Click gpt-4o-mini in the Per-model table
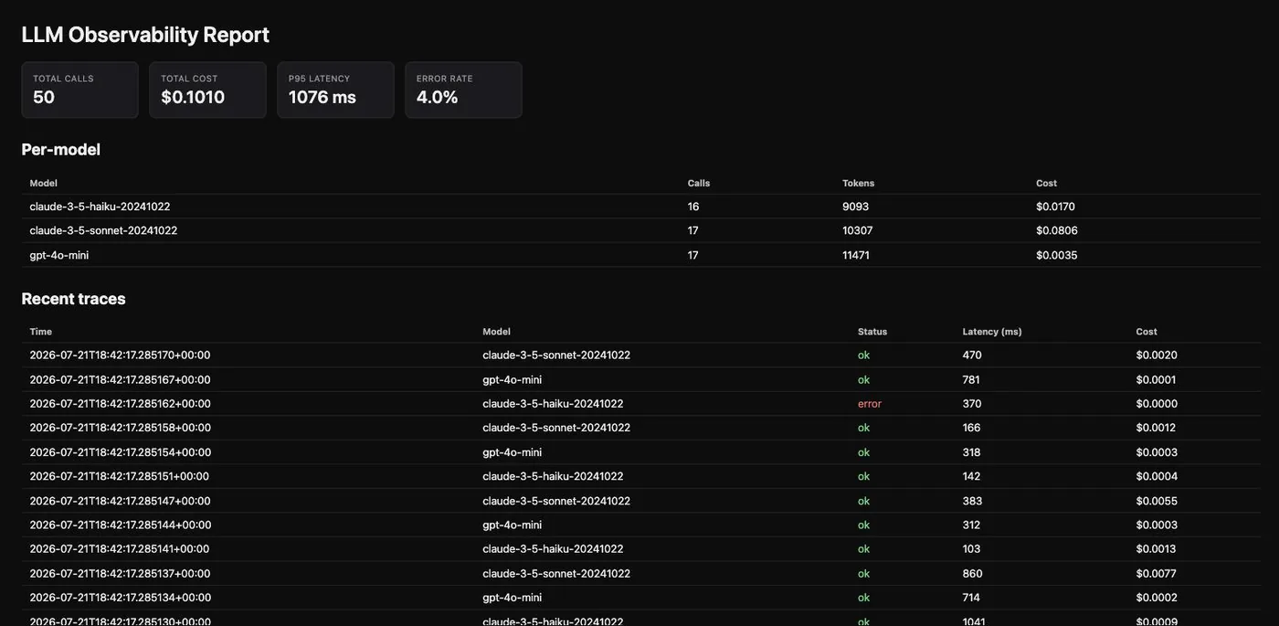Screen dimensions: 1279x626 click(59, 255)
